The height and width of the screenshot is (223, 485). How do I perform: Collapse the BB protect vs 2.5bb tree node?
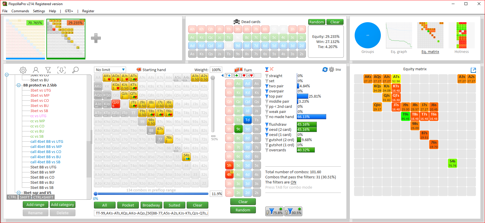tap(19, 85)
